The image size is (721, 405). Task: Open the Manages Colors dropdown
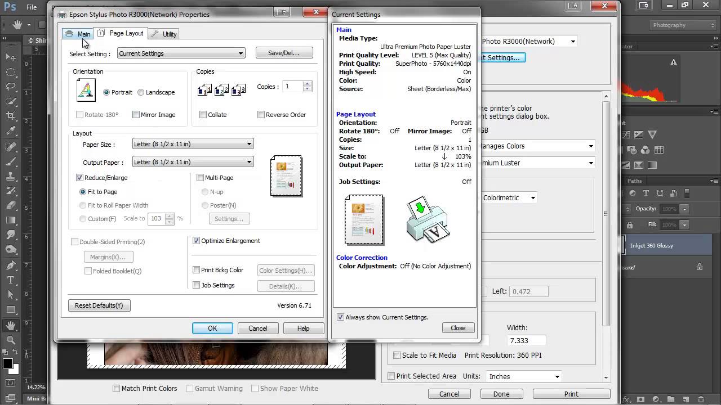tap(537, 146)
